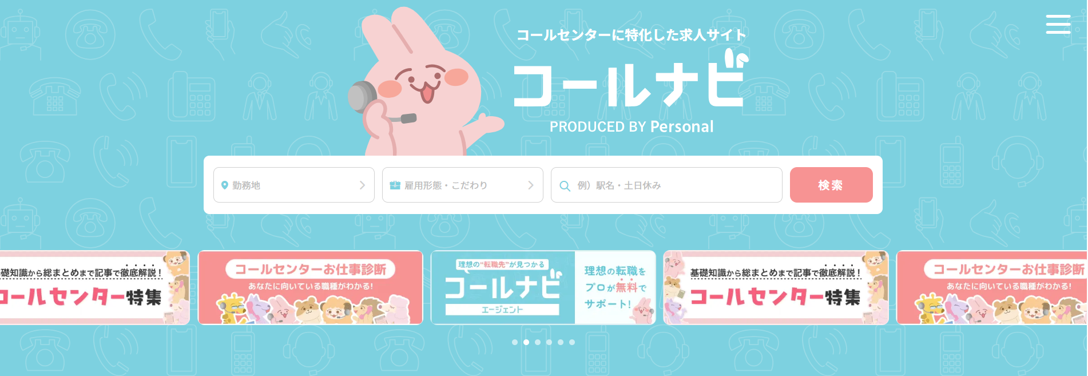The height and width of the screenshot is (376, 1088).
Task: Click the location pin icon in 勤務地
Action: (x=224, y=185)
